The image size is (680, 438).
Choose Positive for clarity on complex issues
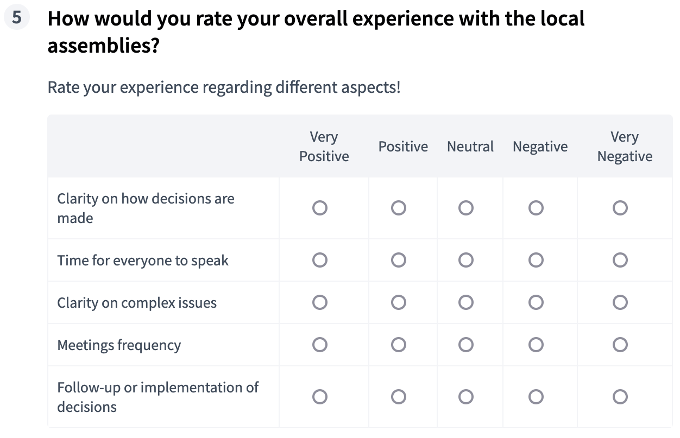399,302
